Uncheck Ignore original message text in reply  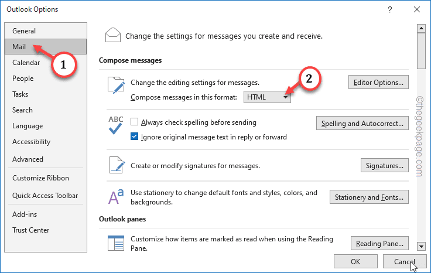point(134,136)
